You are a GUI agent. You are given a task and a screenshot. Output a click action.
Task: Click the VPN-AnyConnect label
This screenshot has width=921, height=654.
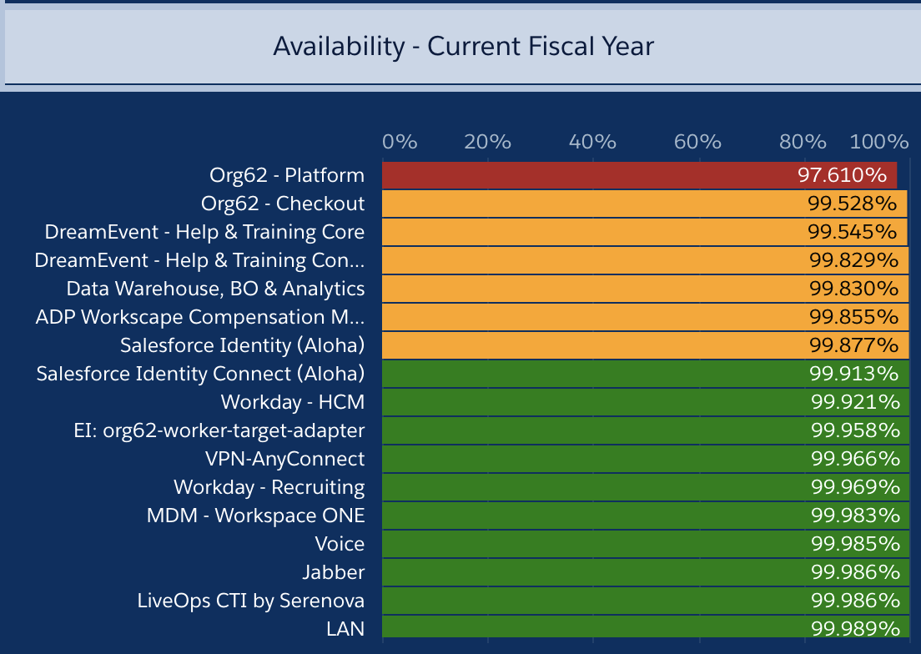(284, 459)
